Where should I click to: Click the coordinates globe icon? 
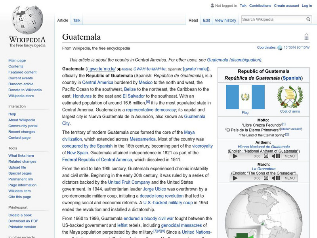(280, 48)
